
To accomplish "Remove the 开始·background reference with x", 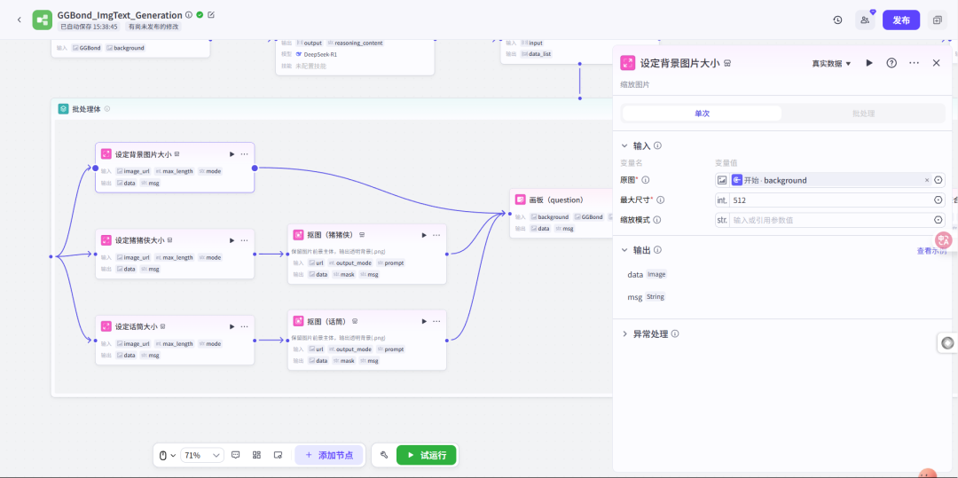I will [x=926, y=180].
